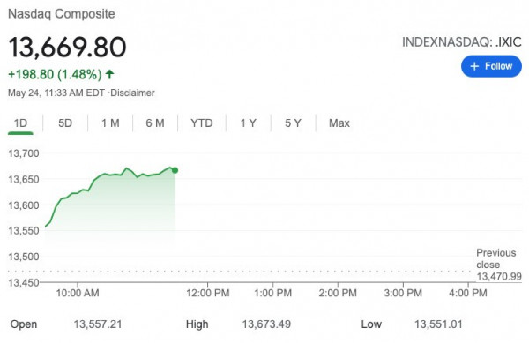The height and width of the screenshot is (343, 529).
Task: Click the Open value 13,557.21
Action: pyautogui.click(x=98, y=324)
